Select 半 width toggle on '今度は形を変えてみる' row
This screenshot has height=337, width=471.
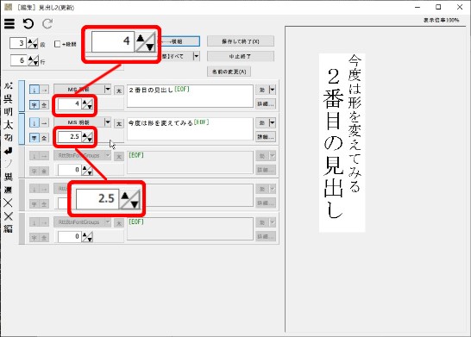35,138
